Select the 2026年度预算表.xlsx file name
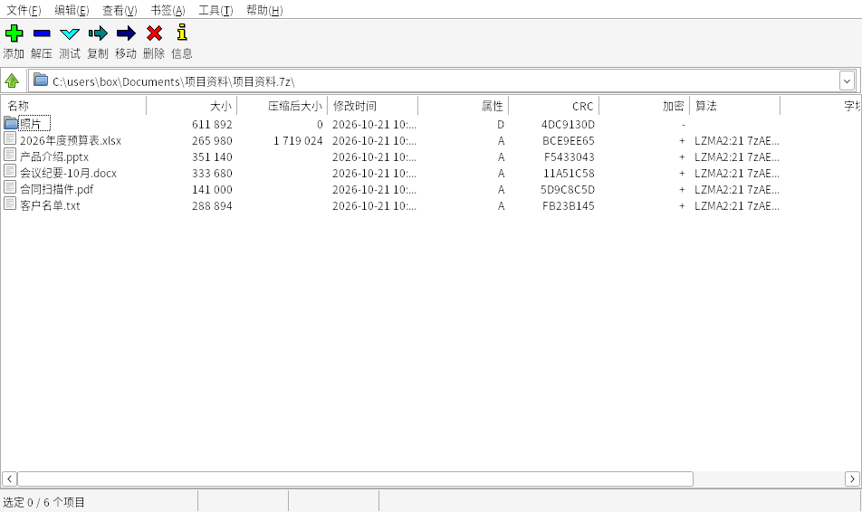 (x=71, y=140)
